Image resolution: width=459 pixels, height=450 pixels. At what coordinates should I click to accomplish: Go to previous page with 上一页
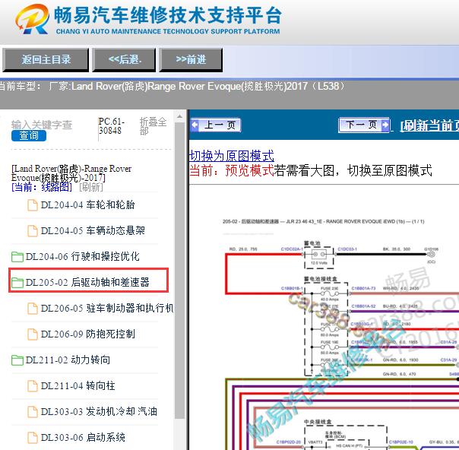[x=216, y=125]
